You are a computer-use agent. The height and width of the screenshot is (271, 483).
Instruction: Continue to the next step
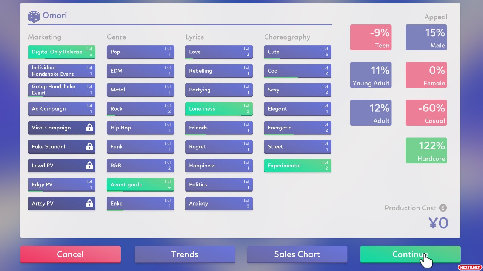410,254
